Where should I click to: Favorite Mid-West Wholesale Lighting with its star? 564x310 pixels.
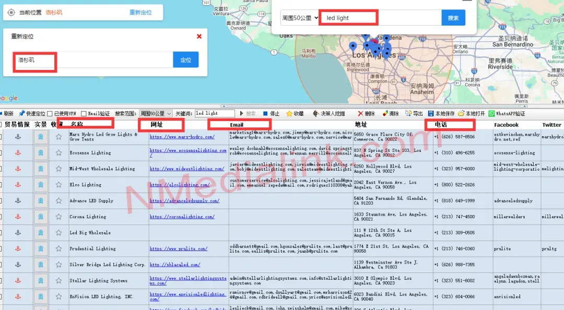tap(58, 169)
